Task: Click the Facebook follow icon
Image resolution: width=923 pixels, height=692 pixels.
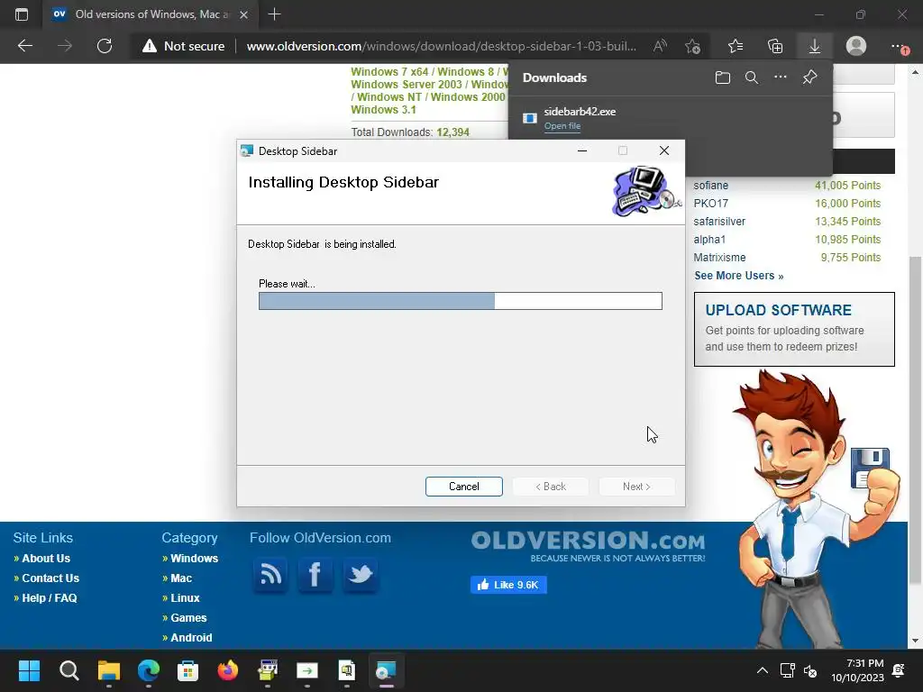Action: [x=315, y=574]
